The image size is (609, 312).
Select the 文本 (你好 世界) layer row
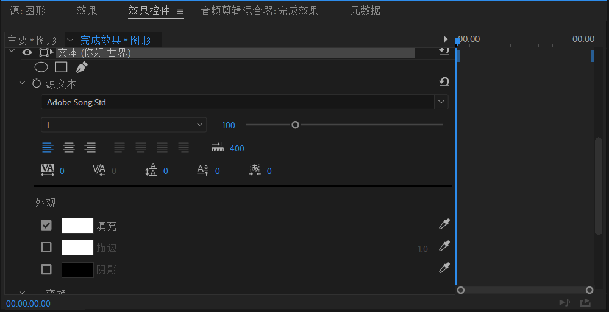[x=235, y=53]
